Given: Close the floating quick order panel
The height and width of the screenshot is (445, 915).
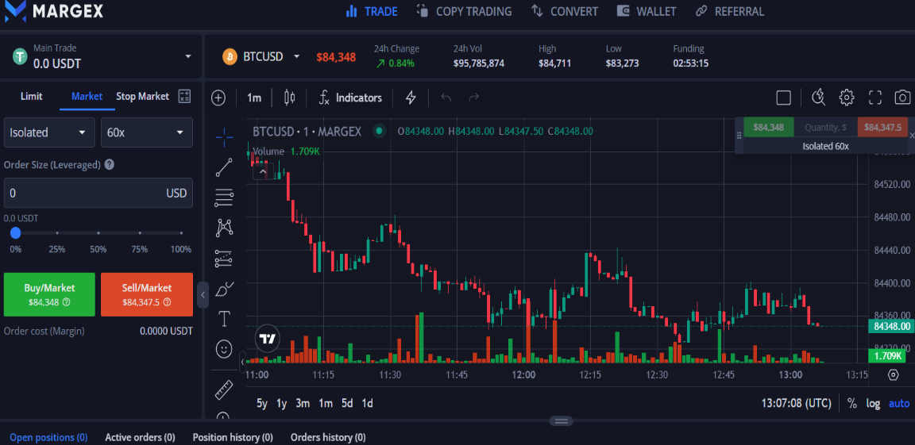Looking at the screenshot, I should tap(912, 135).
